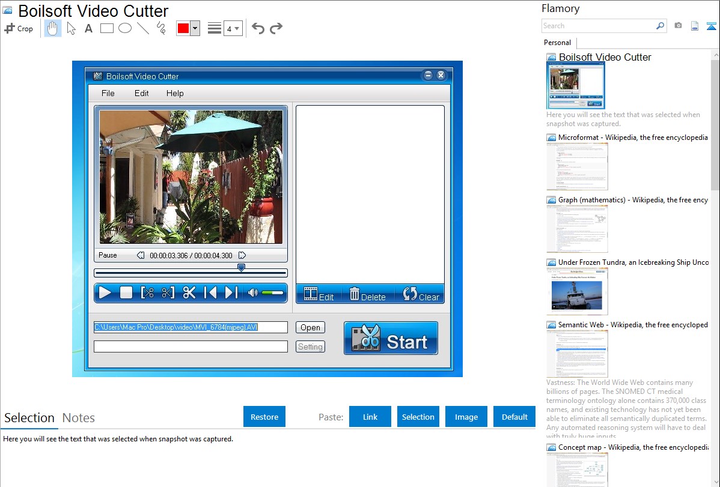Open the color picker dropdown arrow
Image resolution: width=720 pixels, height=487 pixels.
(x=195, y=28)
